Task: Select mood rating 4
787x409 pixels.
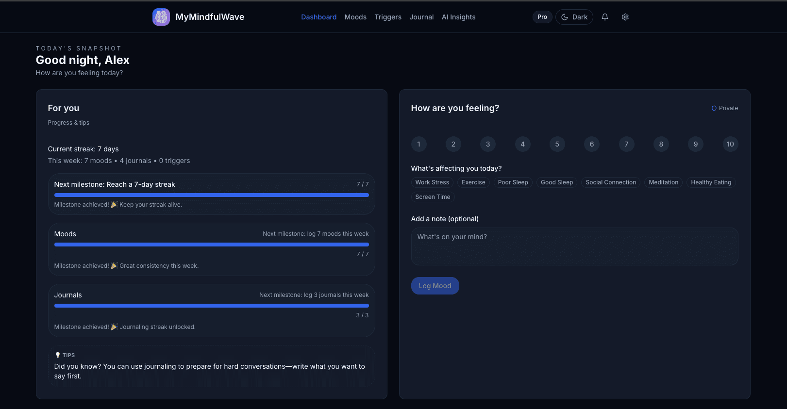Action: coord(523,144)
